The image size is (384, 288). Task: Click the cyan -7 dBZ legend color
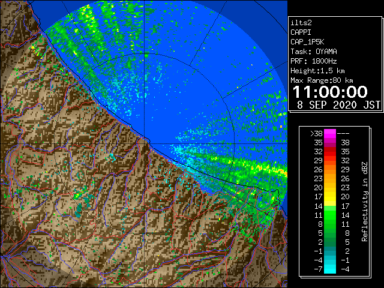click(x=330, y=269)
